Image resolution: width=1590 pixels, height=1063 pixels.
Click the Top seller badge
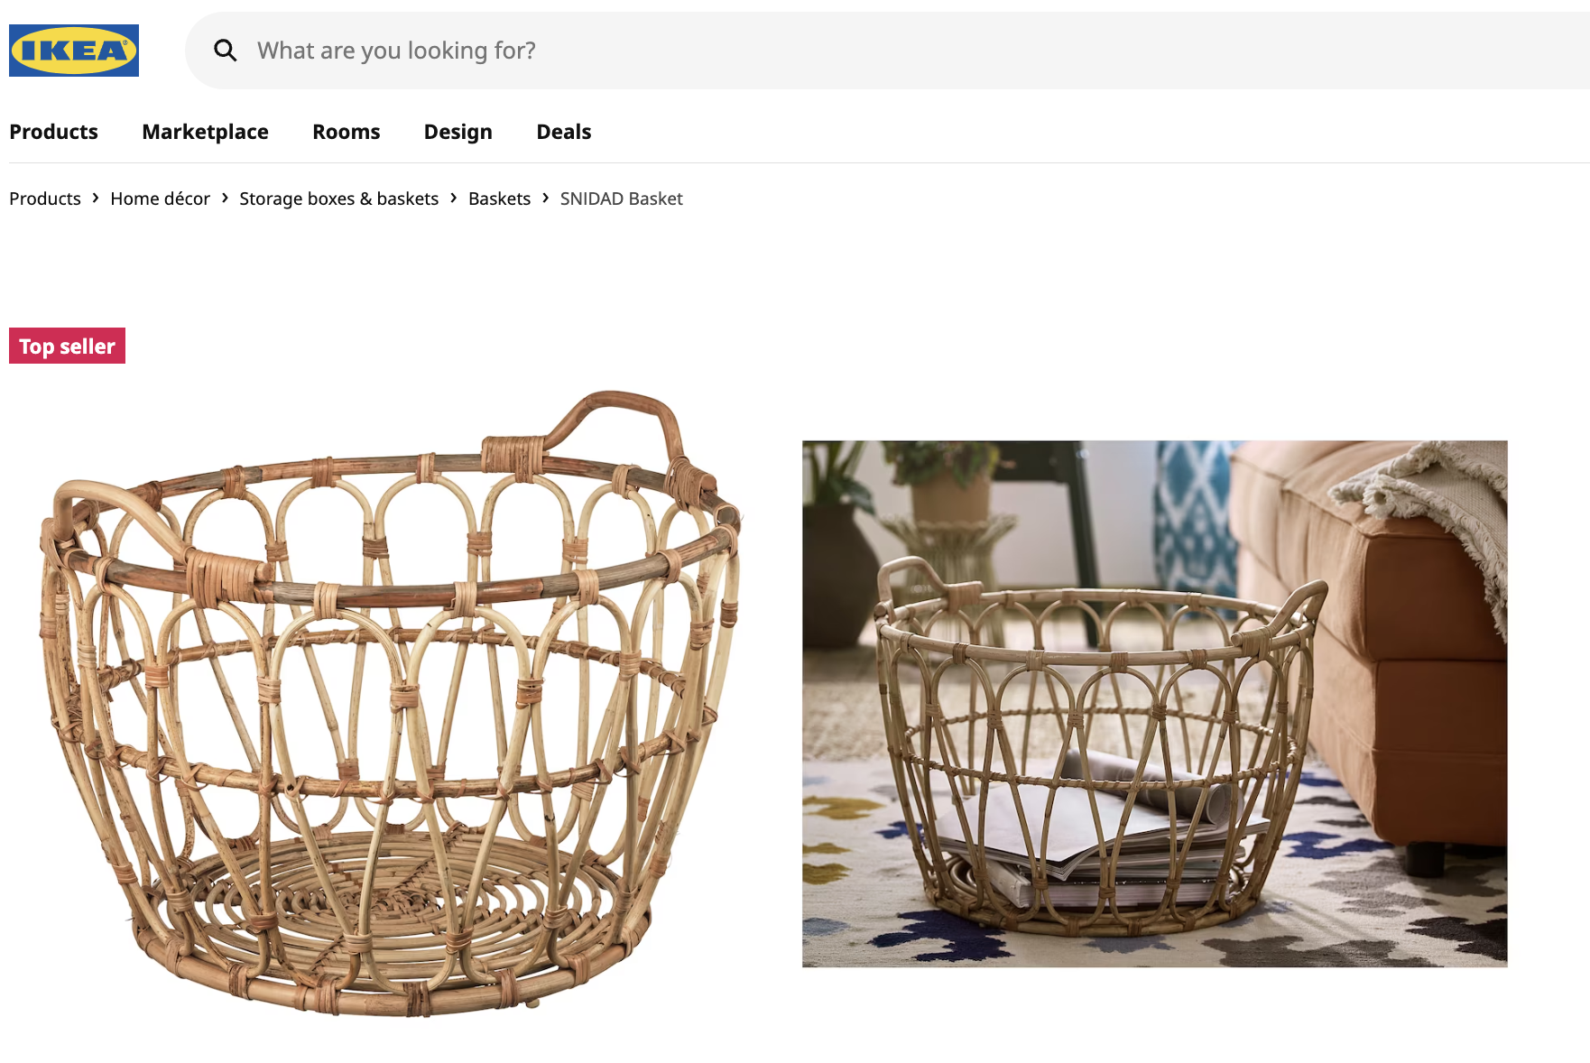pos(67,346)
